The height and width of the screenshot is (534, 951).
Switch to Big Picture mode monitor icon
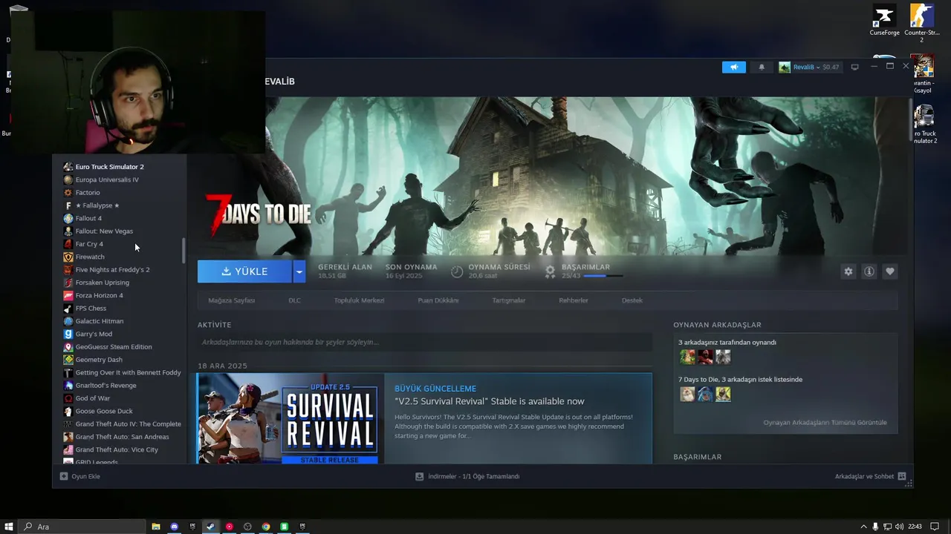[x=854, y=67]
